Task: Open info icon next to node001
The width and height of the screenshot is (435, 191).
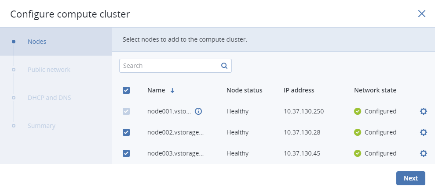Action: [x=198, y=111]
